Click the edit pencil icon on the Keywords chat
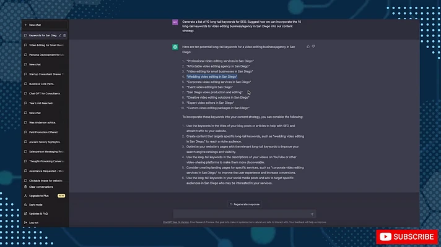Viewport: 441px width, 247px height. [59, 35]
